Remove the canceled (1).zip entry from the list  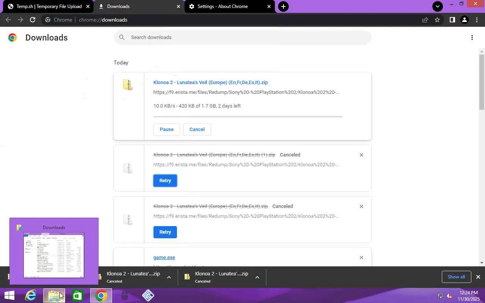coord(361,155)
